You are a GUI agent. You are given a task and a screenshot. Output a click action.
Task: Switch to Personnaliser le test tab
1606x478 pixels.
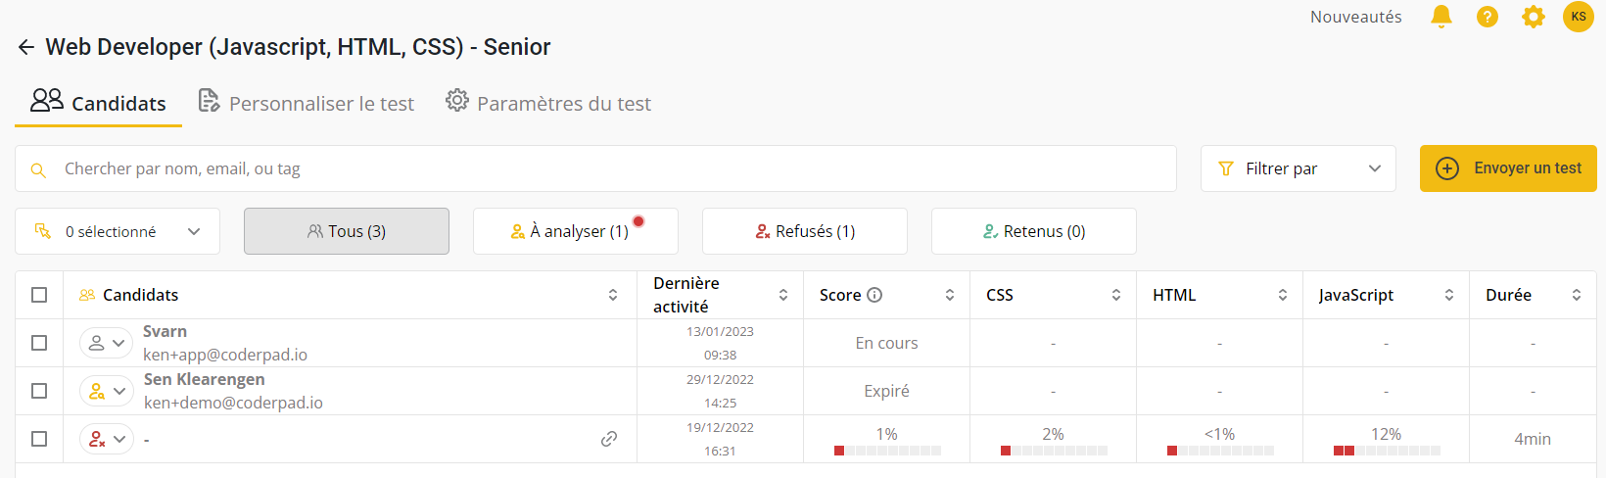[x=307, y=103]
